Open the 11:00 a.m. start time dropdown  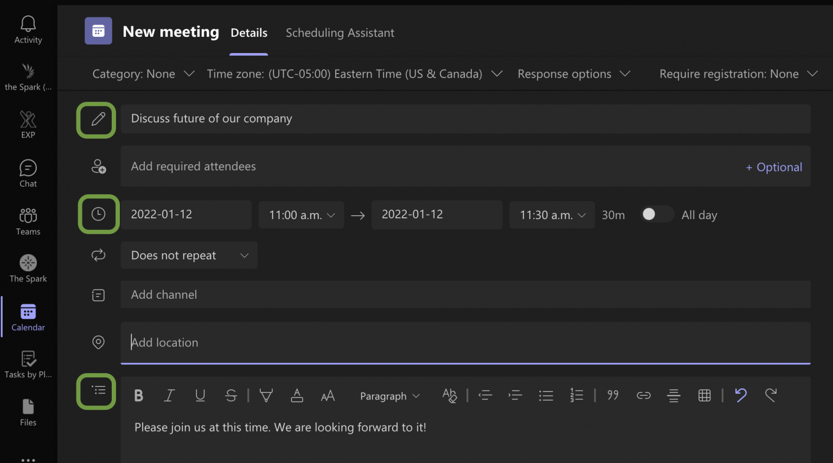(x=301, y=215)
